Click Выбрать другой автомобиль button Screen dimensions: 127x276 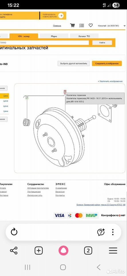(x=74, y=63)
